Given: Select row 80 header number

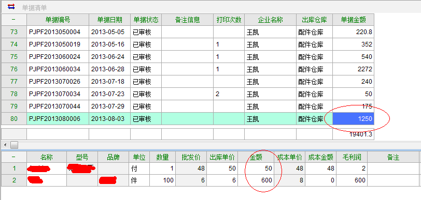Looking at the screenshot, I should coord(14,119).
